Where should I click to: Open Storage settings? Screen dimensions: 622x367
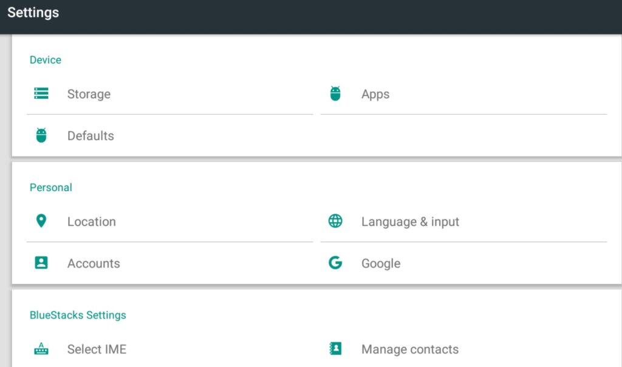pyautogui.click(x=89, y=94)
